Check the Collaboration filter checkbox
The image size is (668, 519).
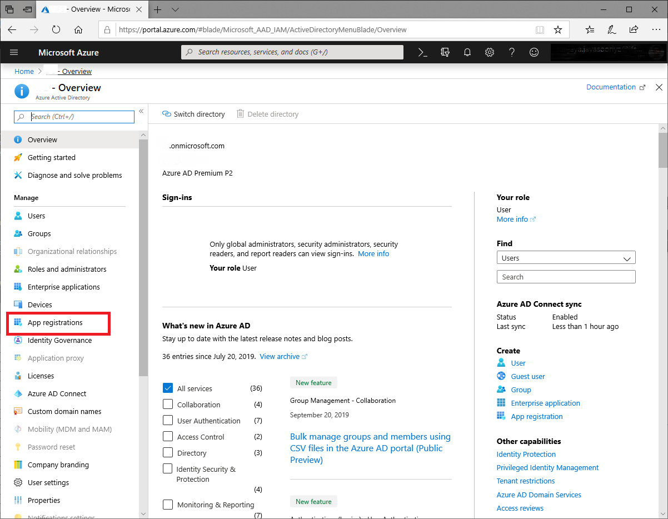(x=168, y=404)
